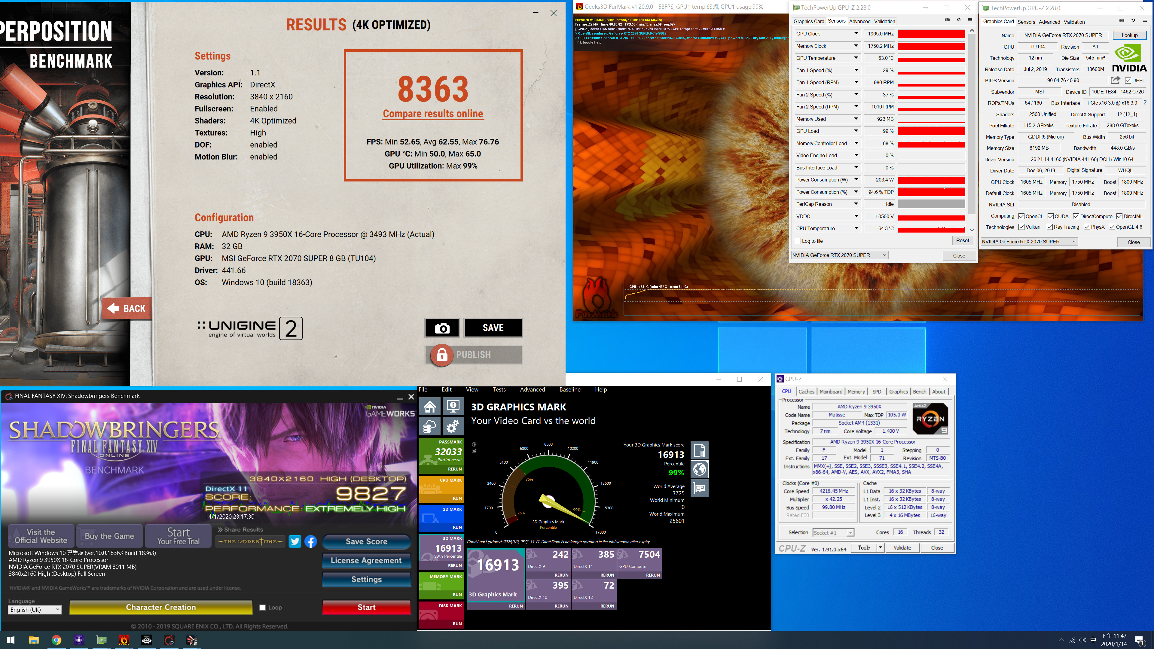Expand the GPU Temperature sensor dropdown

point(856,58)
